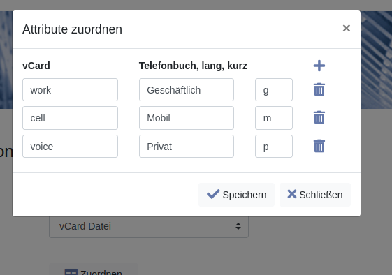
Task: Select the 'Geschäftlich' long name field
Action: pyautogui.click(x=187, y=89)
